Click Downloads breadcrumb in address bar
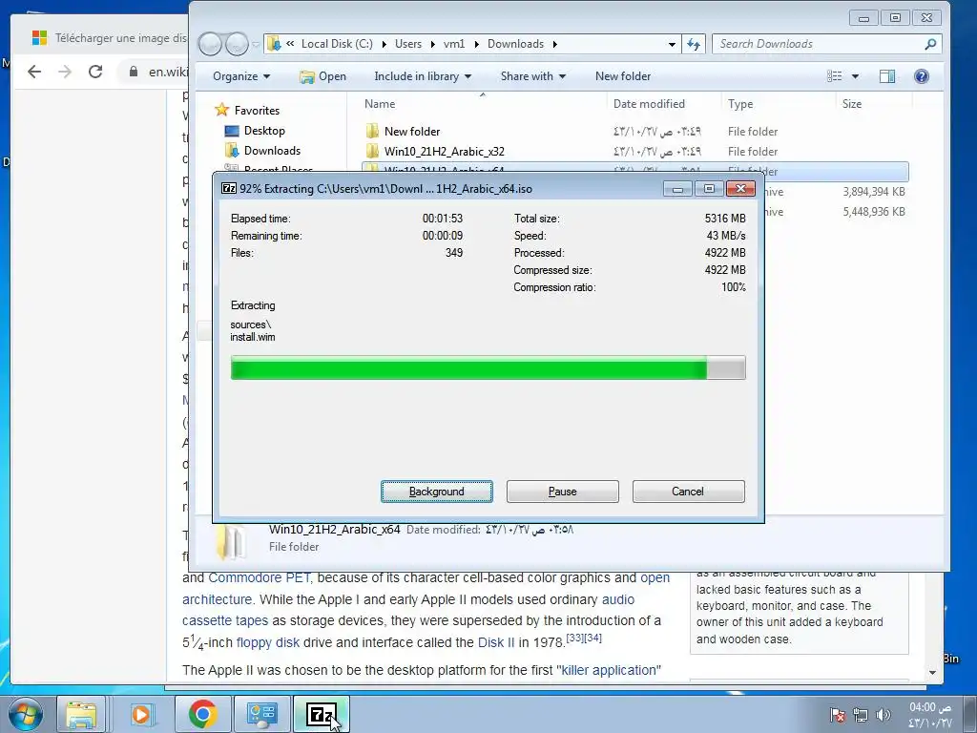977x733 pixels. pos(515,44)
